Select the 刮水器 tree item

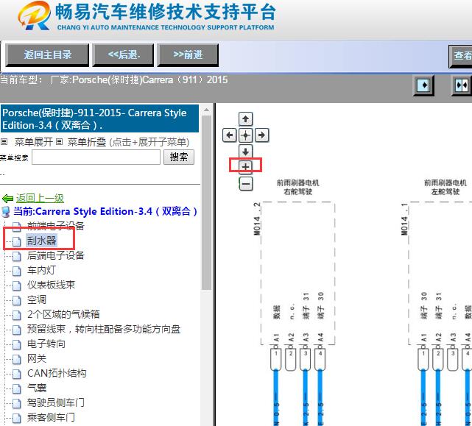(41, 241)
